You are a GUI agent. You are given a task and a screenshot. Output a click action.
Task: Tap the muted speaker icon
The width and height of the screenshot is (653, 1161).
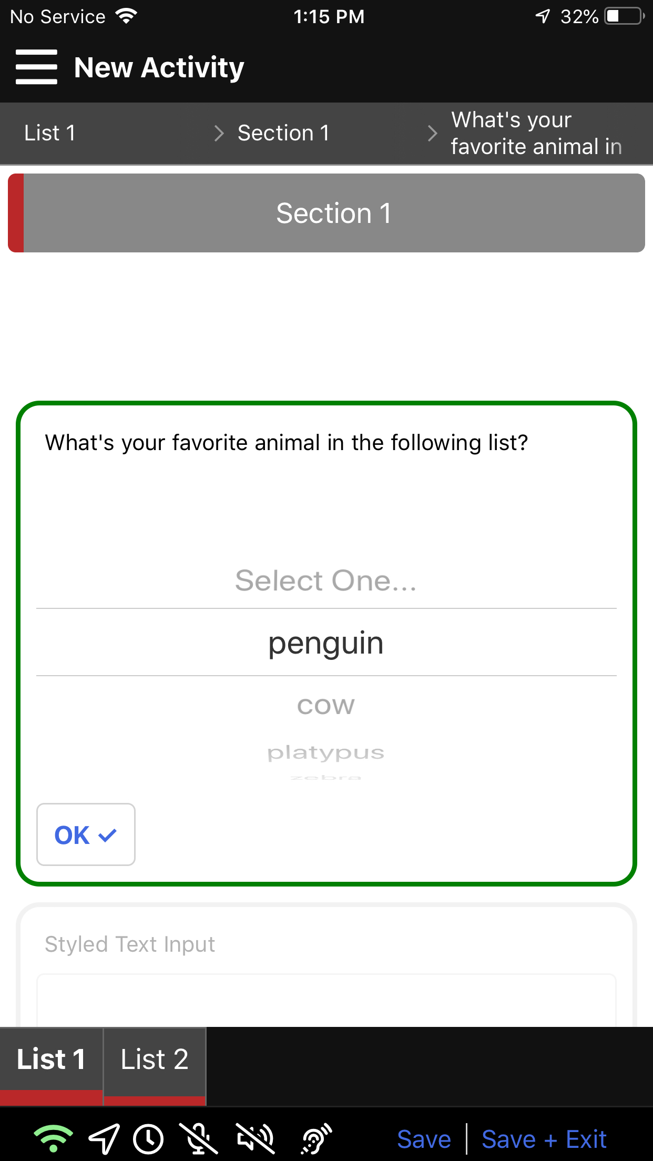pyautogui.click(x=255, y=1139)
